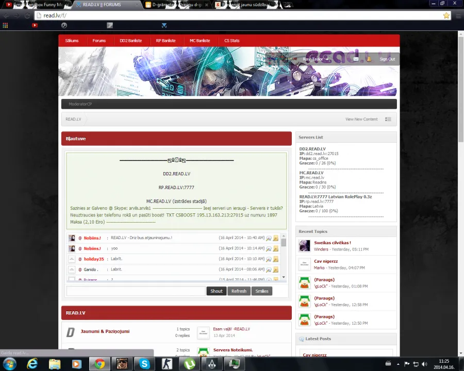Open the Ray_Taylor user dropdown menu

pyautogui.click(x=316, y=59)
